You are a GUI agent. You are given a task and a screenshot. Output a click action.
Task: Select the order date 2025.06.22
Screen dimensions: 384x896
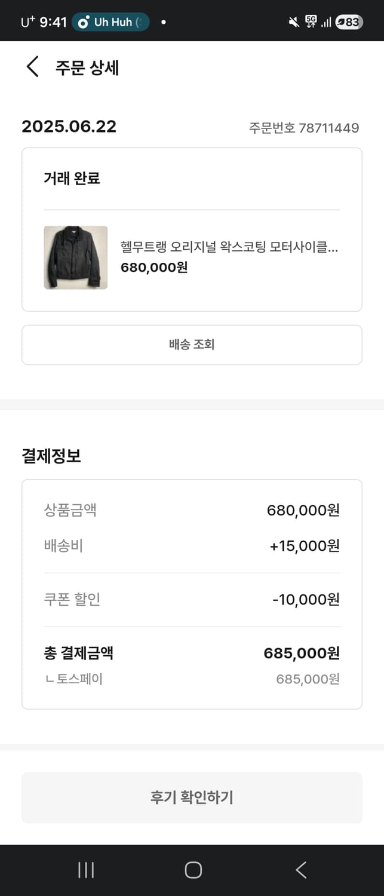click(x=69, y=127)
